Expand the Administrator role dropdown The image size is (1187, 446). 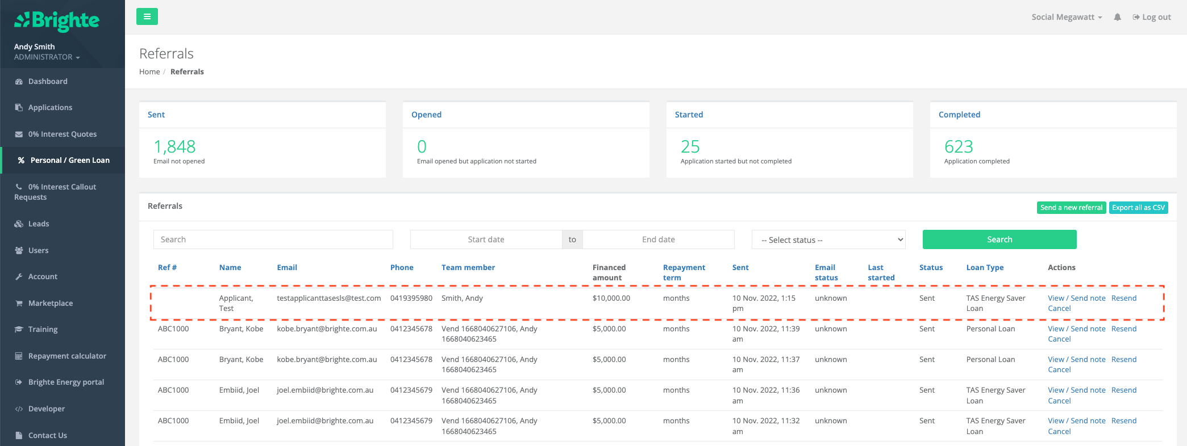coord(47,57)
